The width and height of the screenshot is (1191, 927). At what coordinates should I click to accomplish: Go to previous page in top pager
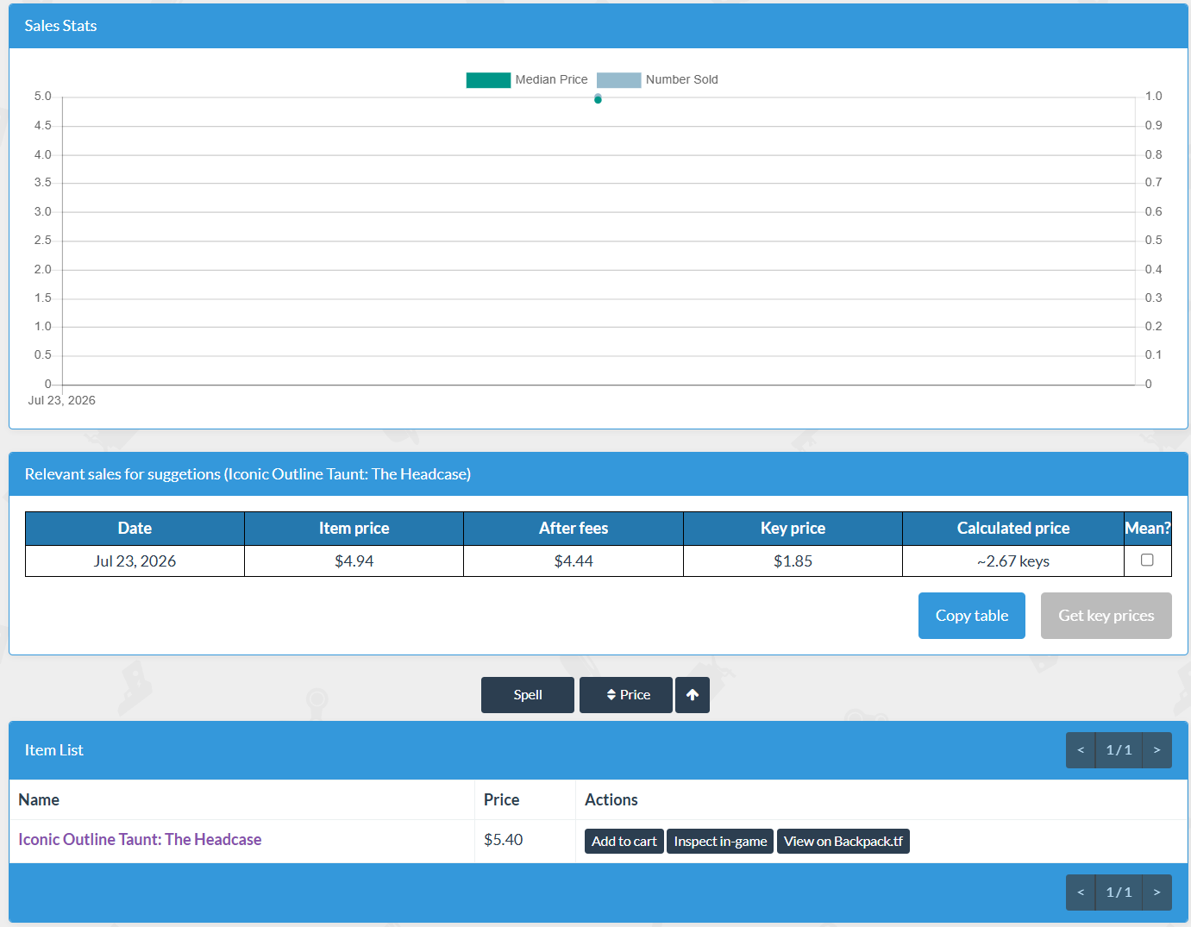point(1081,750)
